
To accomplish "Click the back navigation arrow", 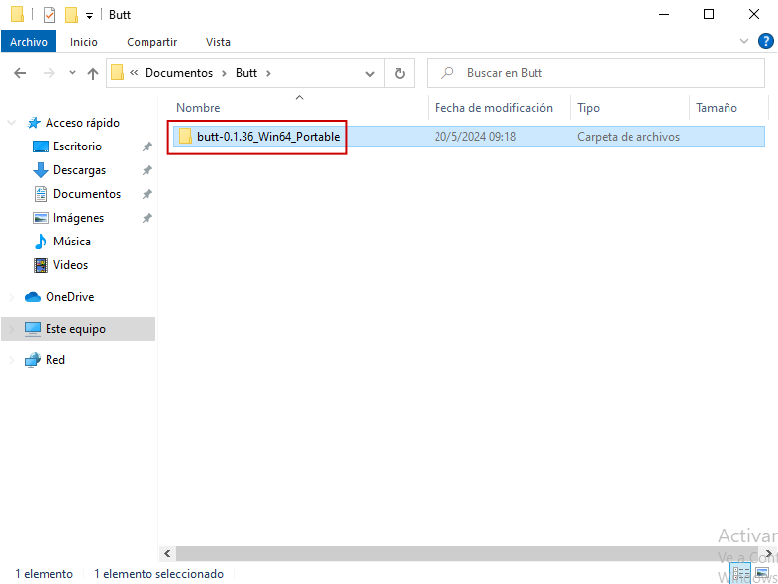I will pyautogui.click(x=20, y=73).
